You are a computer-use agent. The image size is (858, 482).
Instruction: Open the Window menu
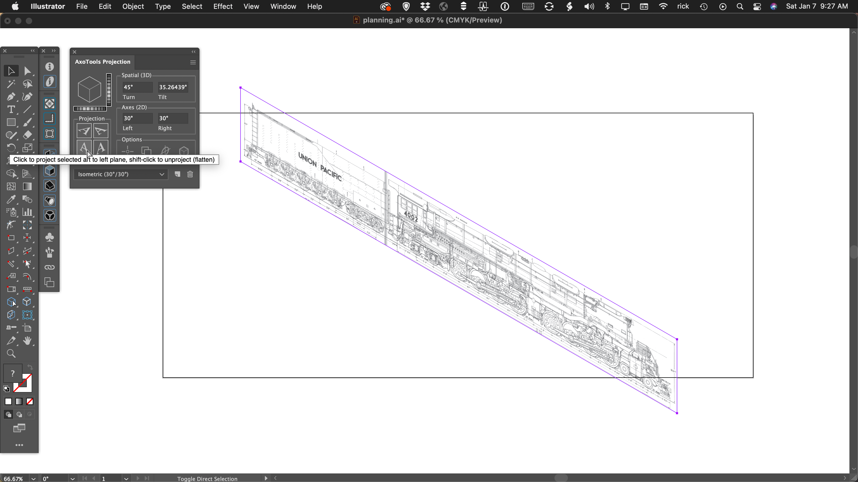[x=283, y=6]
